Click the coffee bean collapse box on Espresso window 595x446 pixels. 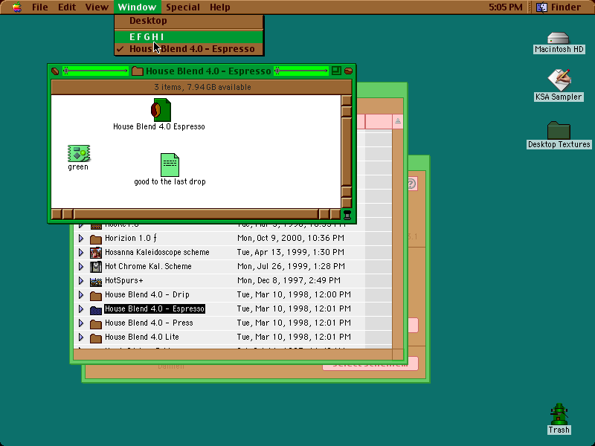pyautogui.click(x=348, y=71)
